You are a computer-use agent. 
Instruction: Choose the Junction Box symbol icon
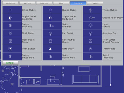click(x=90, y=34)
